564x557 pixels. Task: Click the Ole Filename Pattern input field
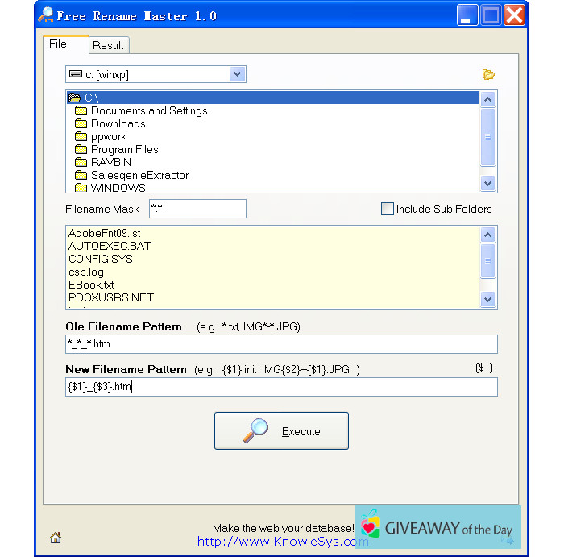(281, 344)
